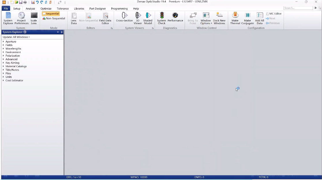Click Add All Data
The height and width of the screenshot is (180, 322).
260,18
